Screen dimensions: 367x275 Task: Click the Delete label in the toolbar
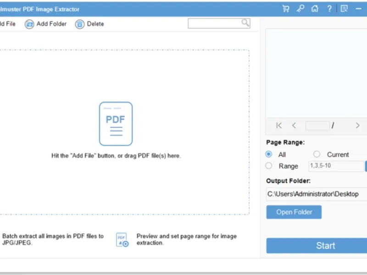pos(95,24)
